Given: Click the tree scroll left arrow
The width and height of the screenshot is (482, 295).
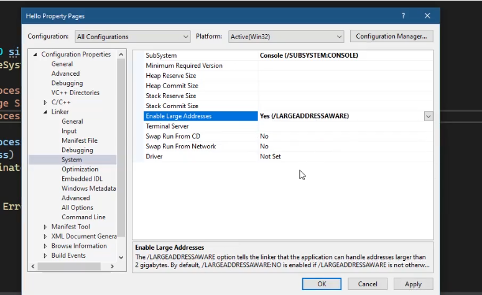Looking at the screenshot, I should tap(33, 266).
